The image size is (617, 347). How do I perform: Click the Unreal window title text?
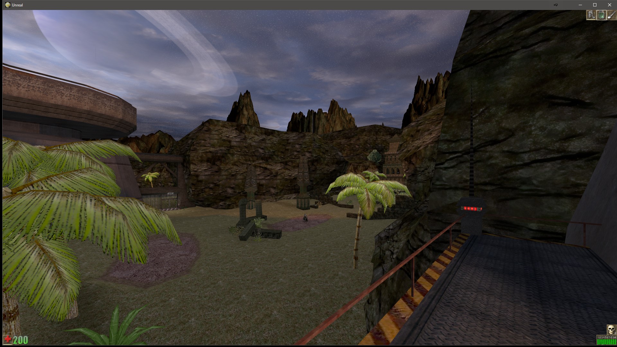pos(17,5)
